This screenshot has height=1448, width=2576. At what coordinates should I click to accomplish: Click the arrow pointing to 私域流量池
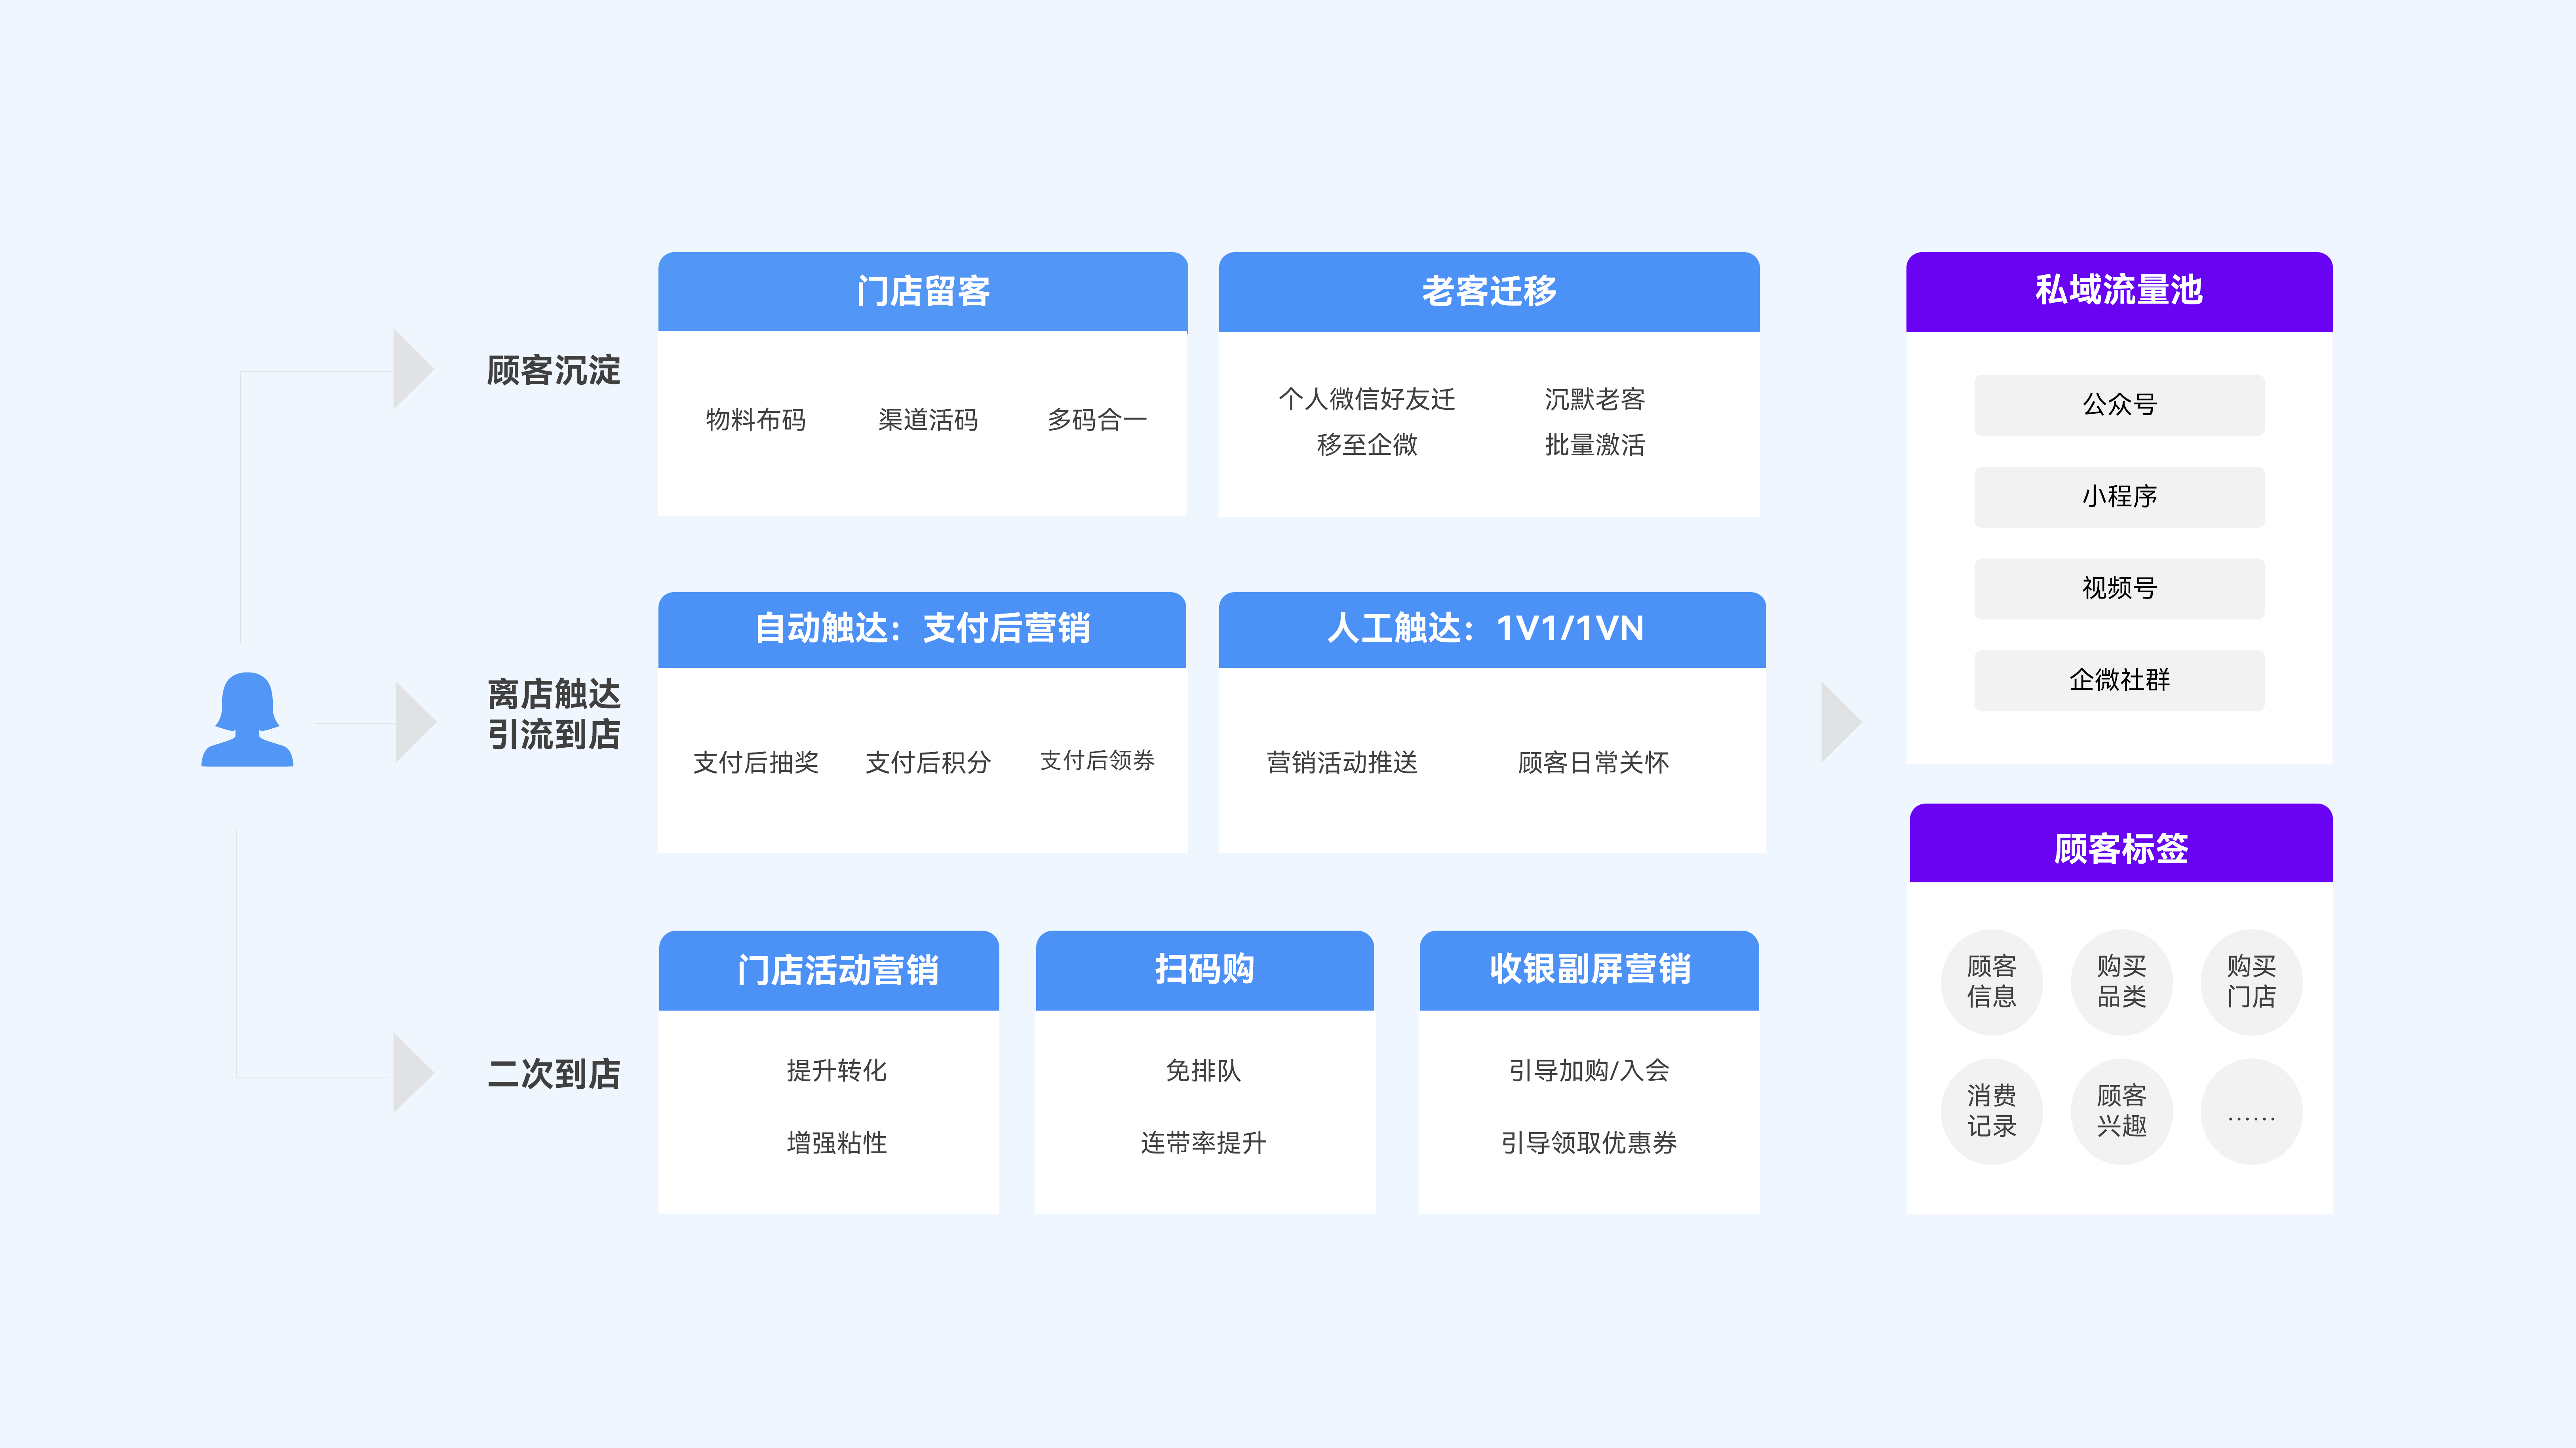coord(1841,722)
